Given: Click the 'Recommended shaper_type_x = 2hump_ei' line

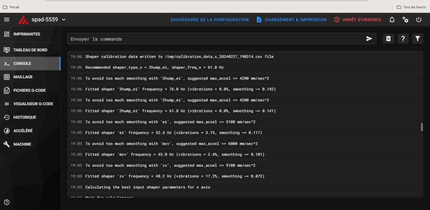Looking at the screenshot, I should point(245,67).
